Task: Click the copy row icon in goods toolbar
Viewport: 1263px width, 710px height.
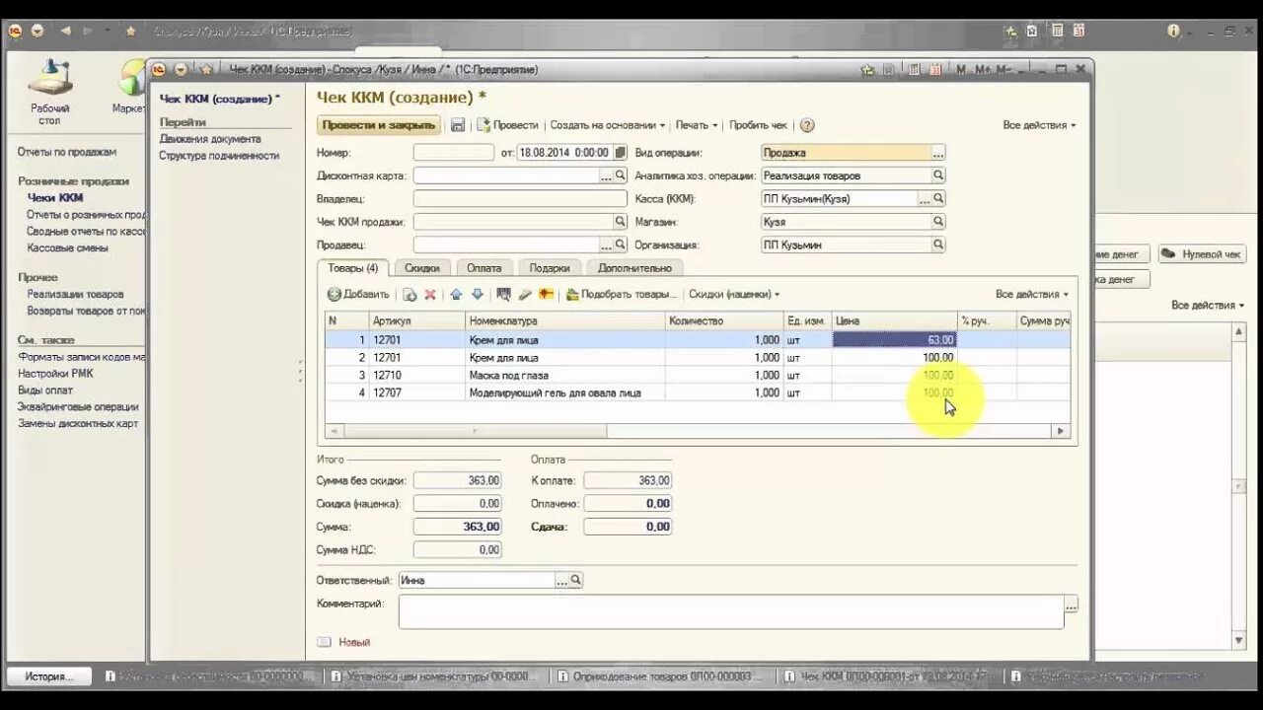Action: [410, 294]
